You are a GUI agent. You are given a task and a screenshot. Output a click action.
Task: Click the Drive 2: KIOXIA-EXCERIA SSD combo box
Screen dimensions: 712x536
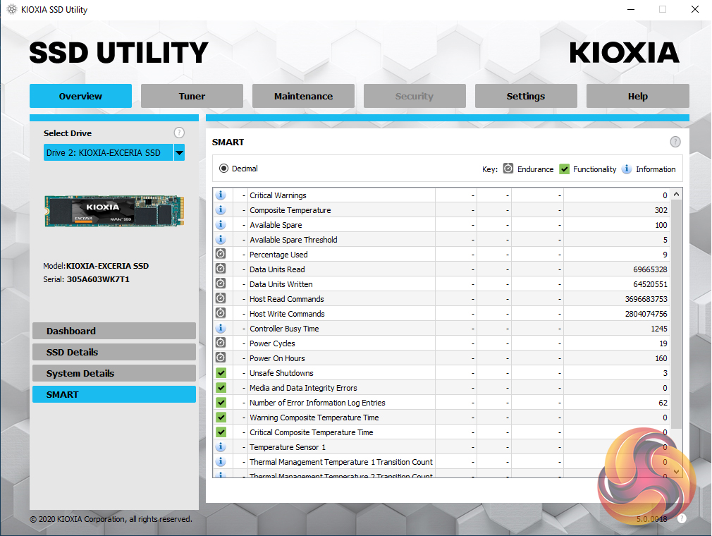click(x=114, y=152)
